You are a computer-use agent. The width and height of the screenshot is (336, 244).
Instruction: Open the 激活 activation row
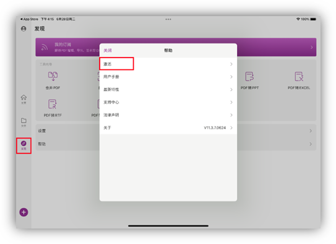point(168,64)
